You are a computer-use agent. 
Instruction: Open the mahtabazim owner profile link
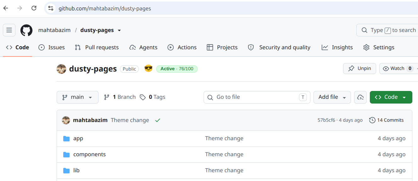[54, 30]
